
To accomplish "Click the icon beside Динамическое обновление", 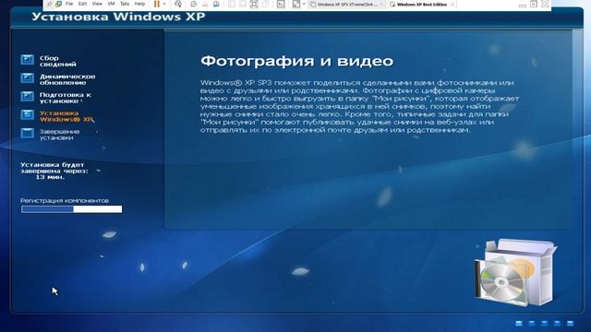I will click(x=27, y=77).
